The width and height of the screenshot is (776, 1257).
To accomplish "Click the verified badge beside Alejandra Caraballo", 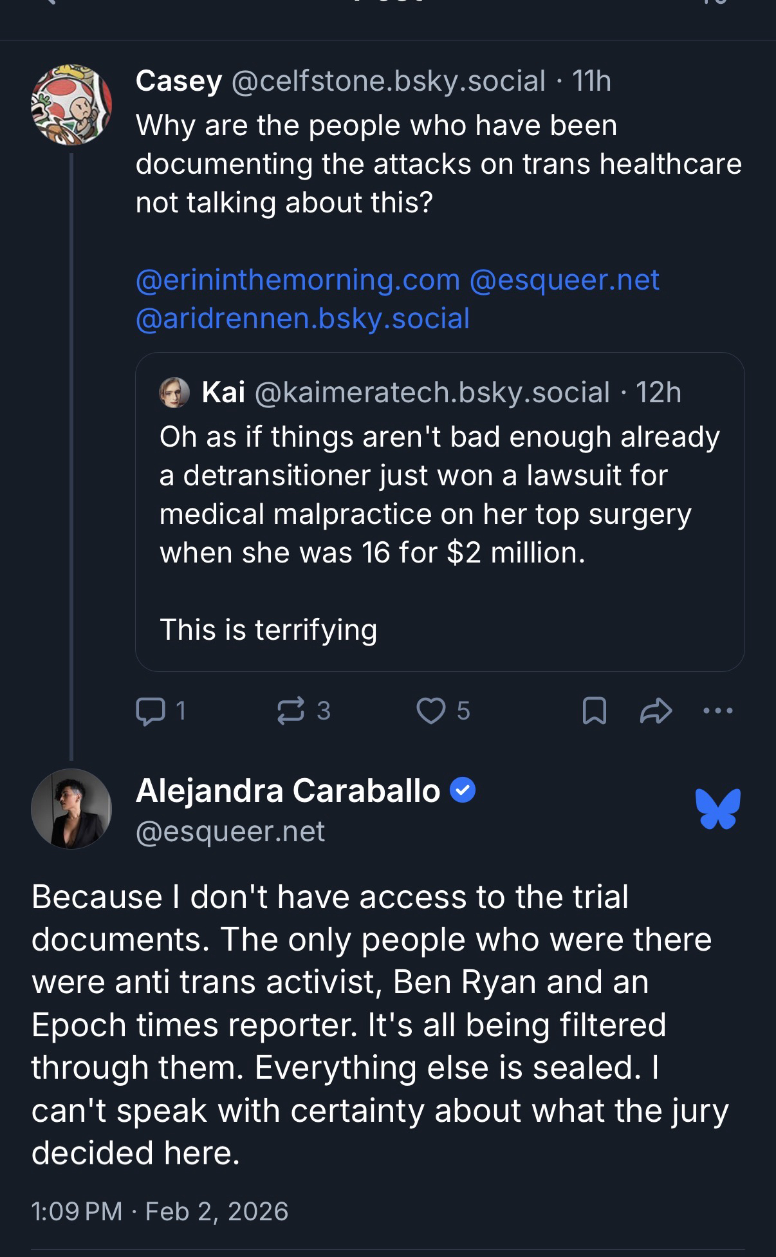I will point(462,790).
